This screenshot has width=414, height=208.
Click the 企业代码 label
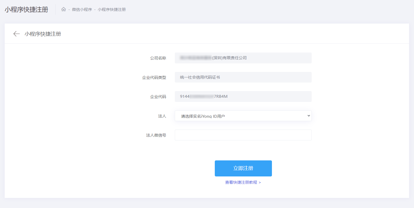158,97
